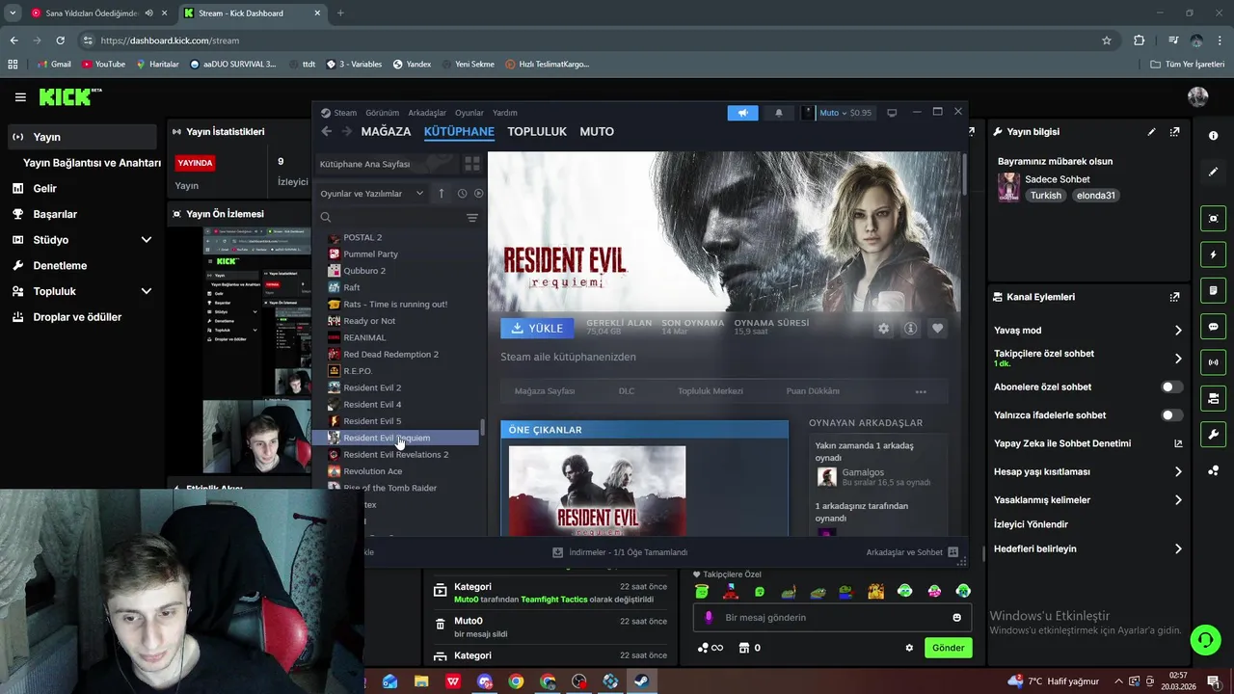Expand Hesap yaşı kısıtlaması settings
Image resolution: width=1234 pixels, height=694 pixels.
pos(1178,472)
